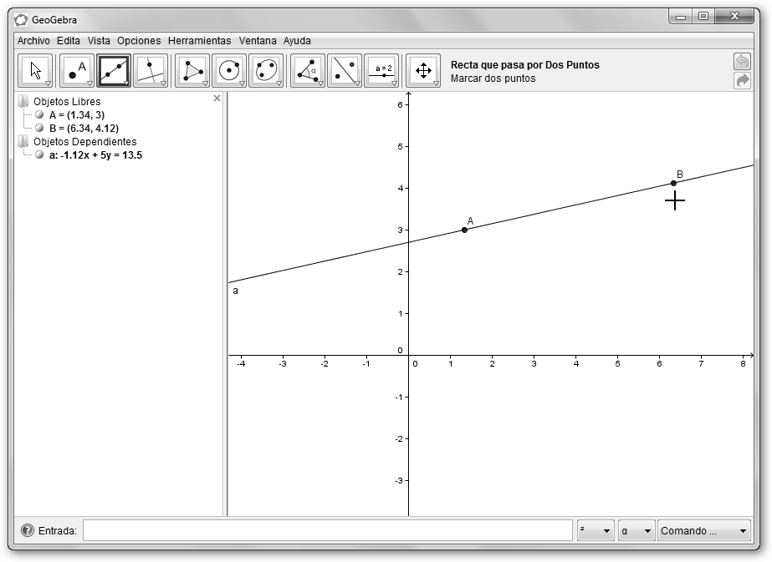This screenshot has width=772, height=562.
Task: Toggle visibility bullet of point A
Action: [x=39, y=115]
